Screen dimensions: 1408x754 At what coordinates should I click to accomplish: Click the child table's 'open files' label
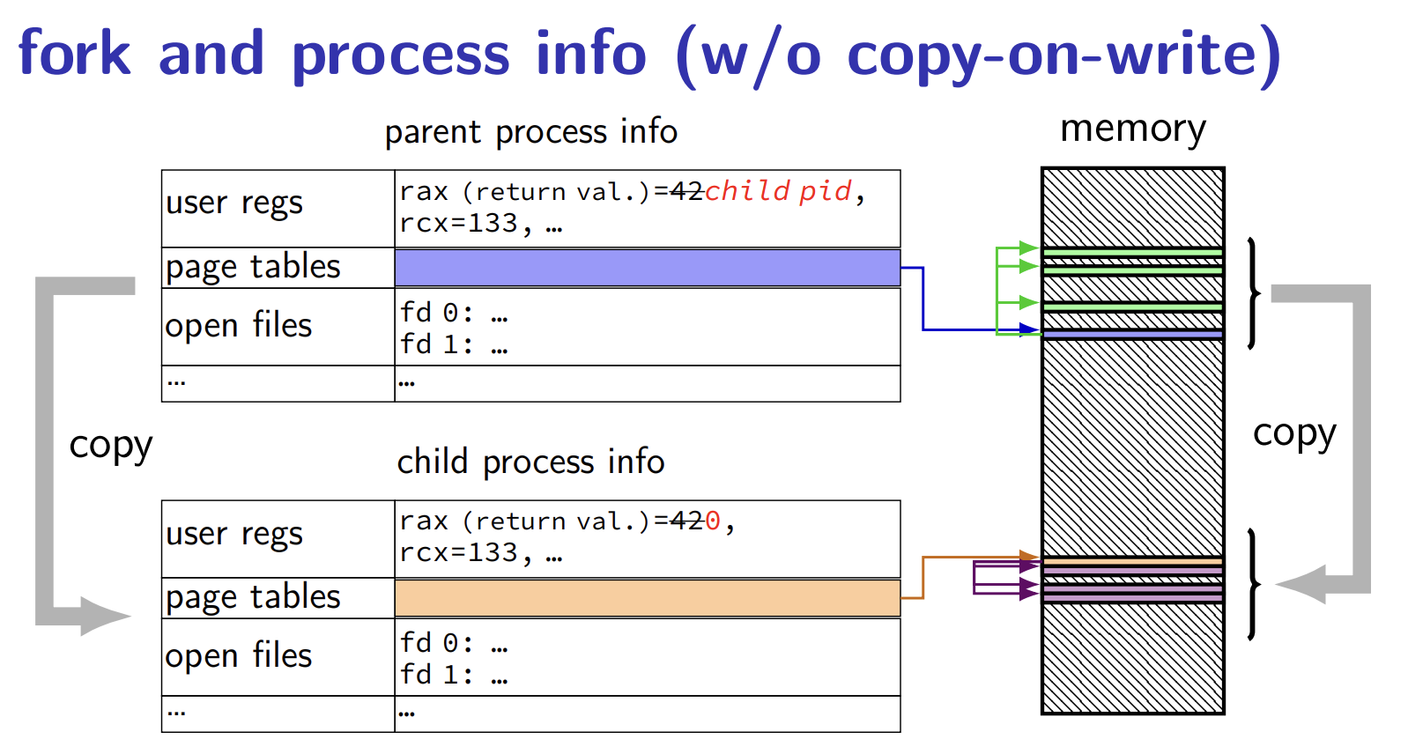pyautogui.click(x=239, y=656)
